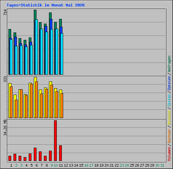Click the cyan Seiten bar for day 1
This screenshot has width=173, height=169.
pos(11,57)
